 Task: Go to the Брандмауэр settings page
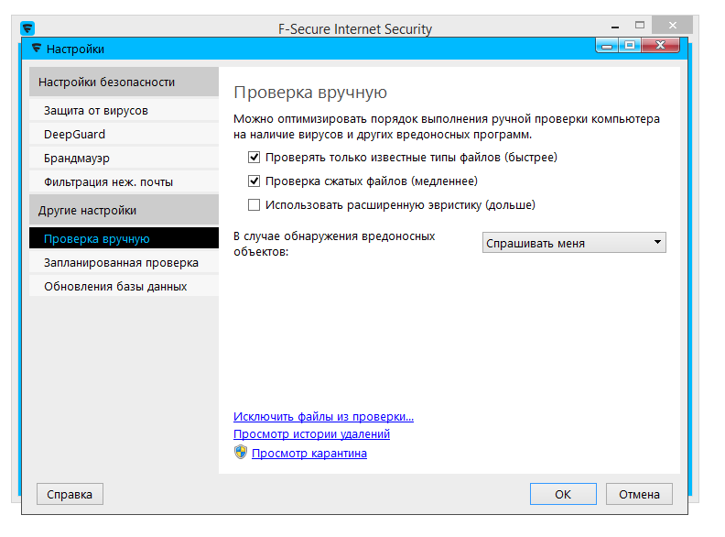(77, 159)
